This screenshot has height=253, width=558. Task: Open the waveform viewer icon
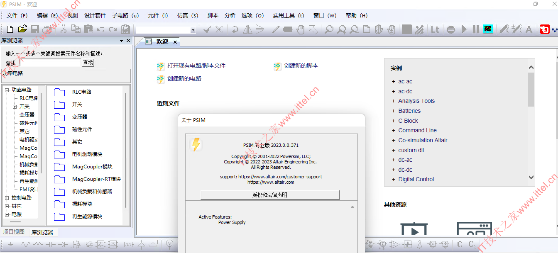tap(488, 29)
